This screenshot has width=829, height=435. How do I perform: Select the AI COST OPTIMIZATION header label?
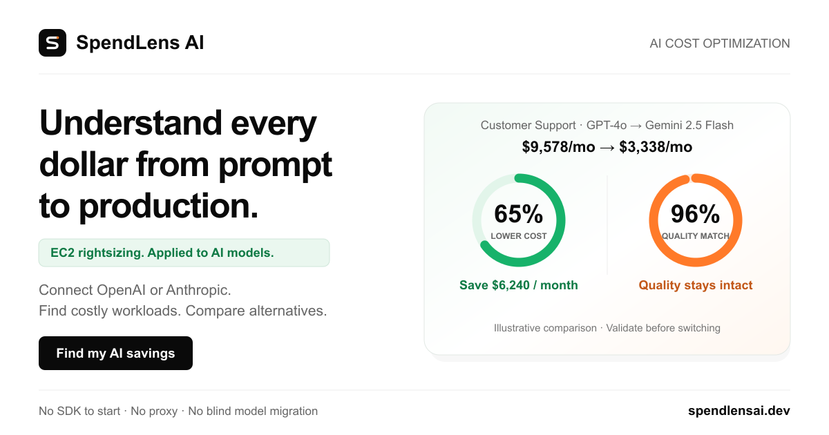(x=720, y=43)
